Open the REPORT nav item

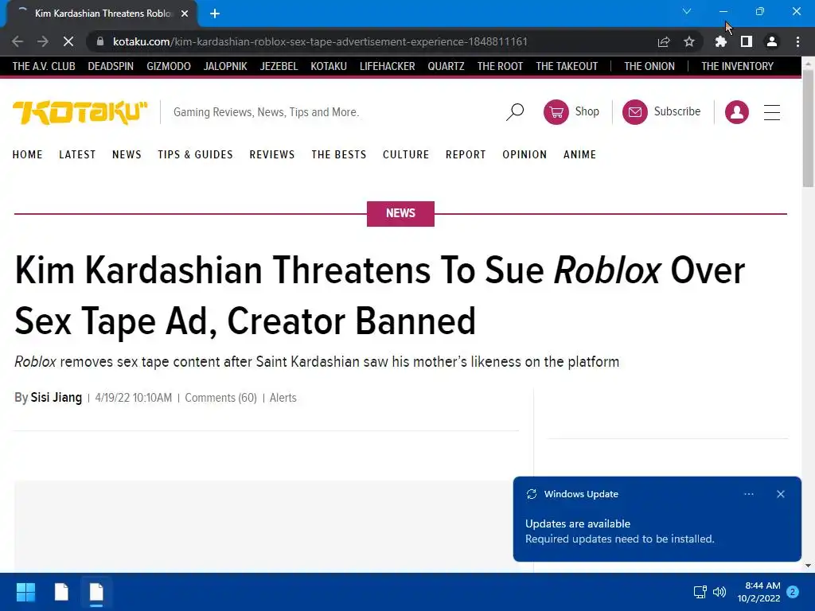click(x=466, y=155)
